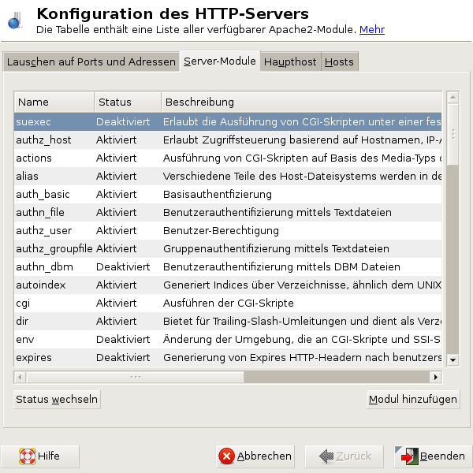473x473 pixels.
Task: Click horizontal scrollbar right arrow
Action: (x=436, y=377)
